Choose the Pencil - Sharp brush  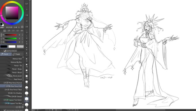pyautogui.click(x=11, y=69)
